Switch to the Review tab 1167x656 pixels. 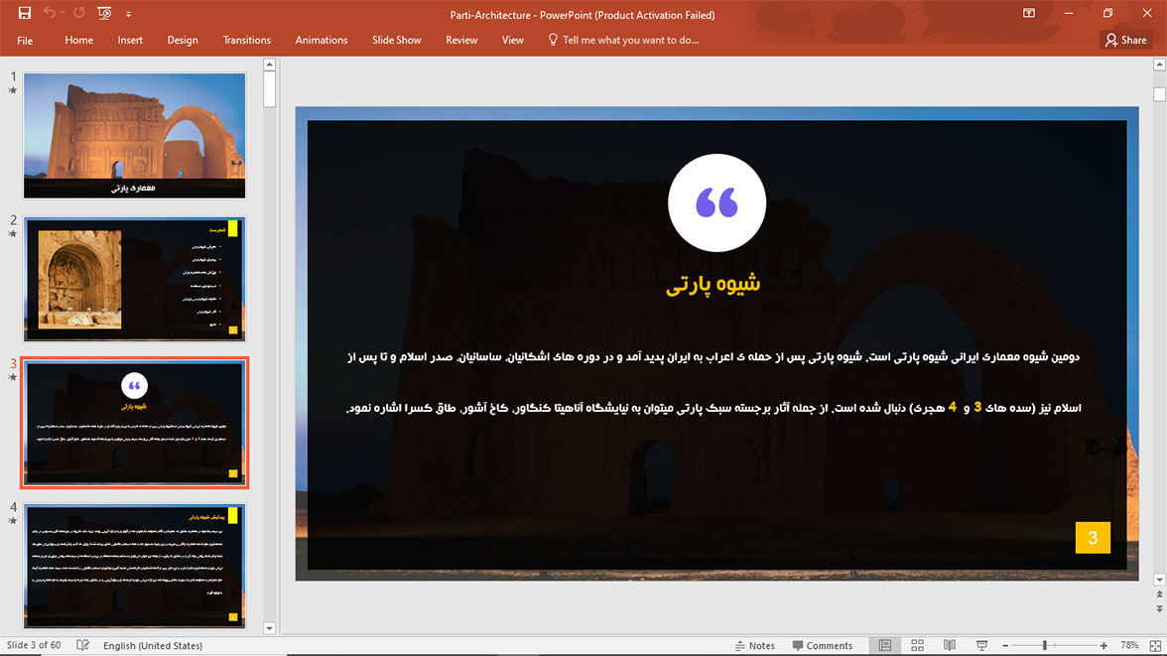pyautogui.click(x=461, y=41)
